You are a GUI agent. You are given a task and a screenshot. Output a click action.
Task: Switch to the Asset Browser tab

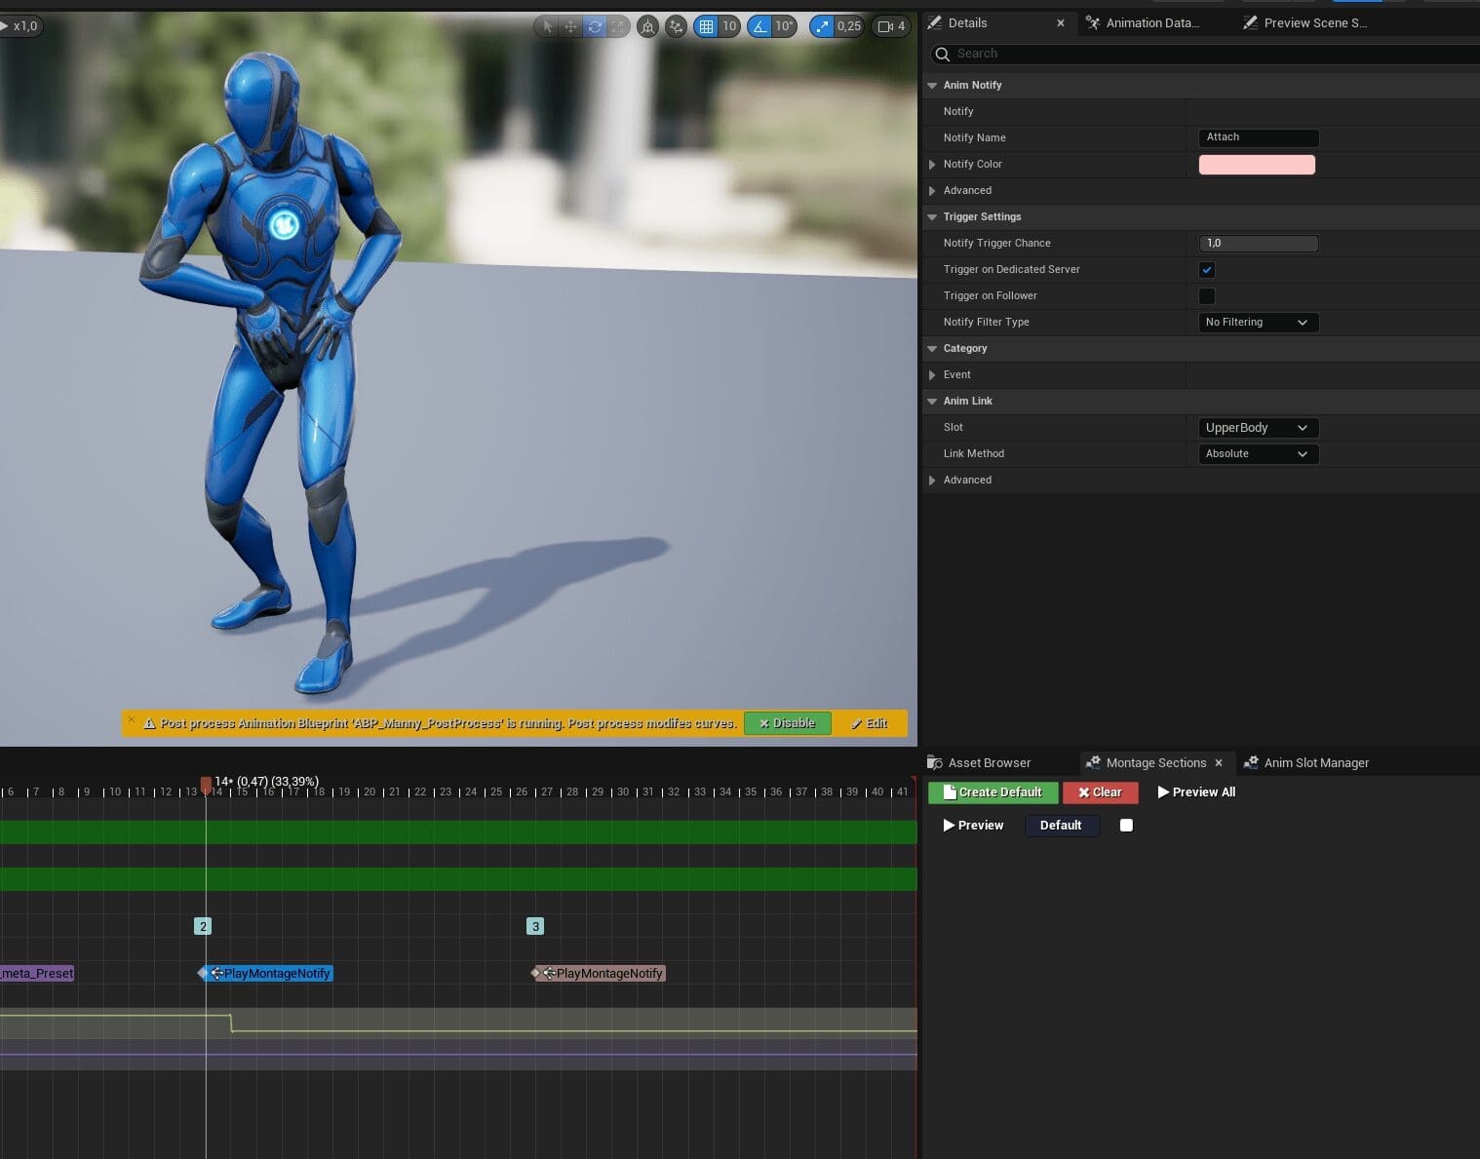tap(989, 763)
